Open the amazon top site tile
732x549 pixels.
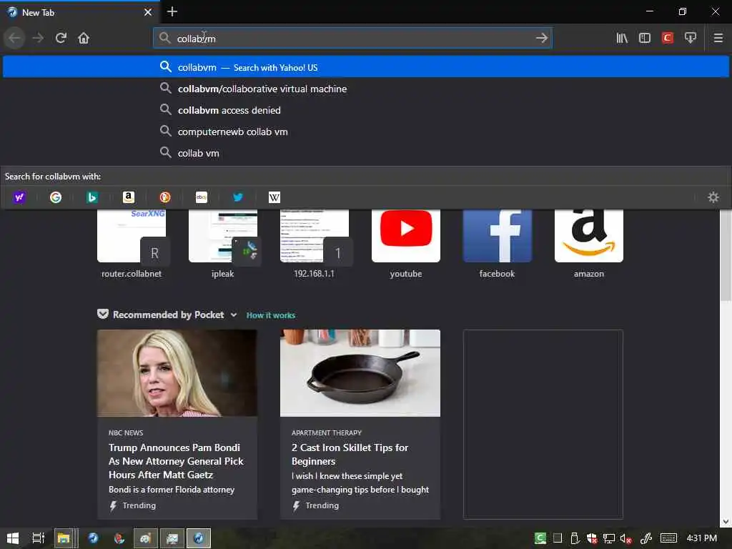589,243
